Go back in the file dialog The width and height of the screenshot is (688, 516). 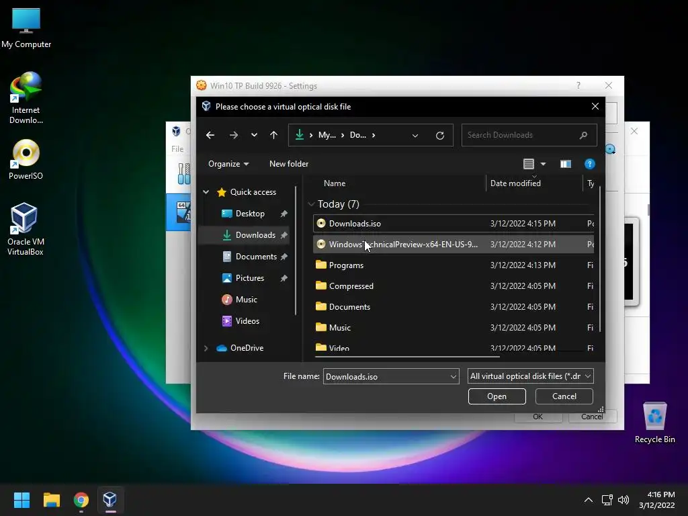pos(210,135)
